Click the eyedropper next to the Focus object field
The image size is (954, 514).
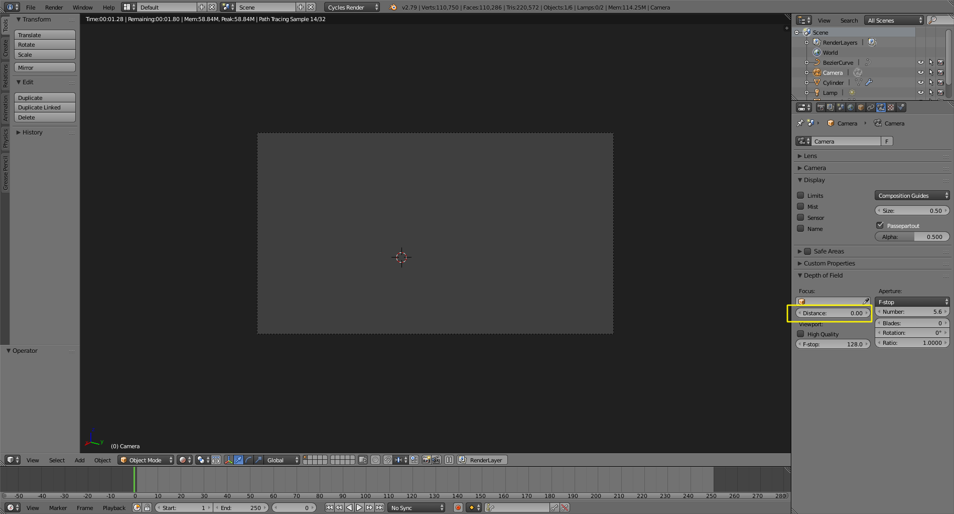pos(866,301)
